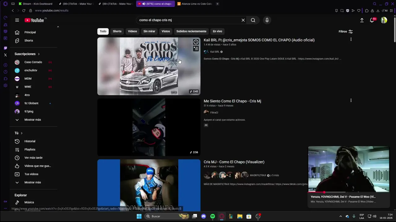Open the Opera AI assistant icon
Screen dimensions: 396x222
[385, 10]
